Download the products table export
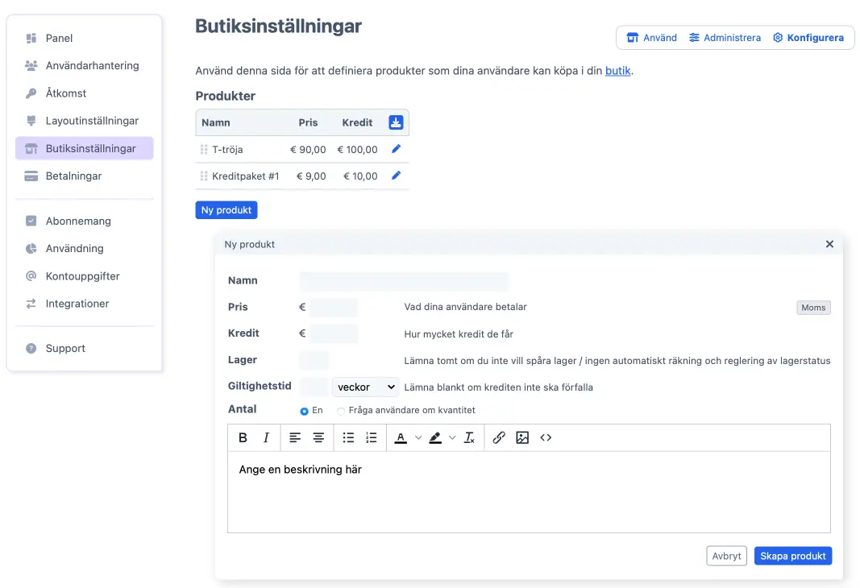The image size is (860, 588). click(396, 122)
